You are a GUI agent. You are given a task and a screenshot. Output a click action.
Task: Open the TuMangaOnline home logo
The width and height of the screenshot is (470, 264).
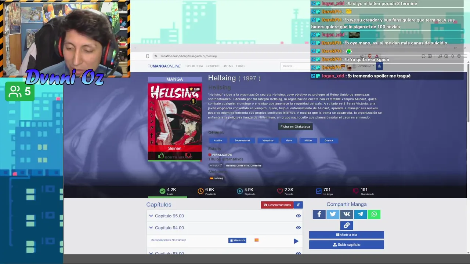[164, 66]
